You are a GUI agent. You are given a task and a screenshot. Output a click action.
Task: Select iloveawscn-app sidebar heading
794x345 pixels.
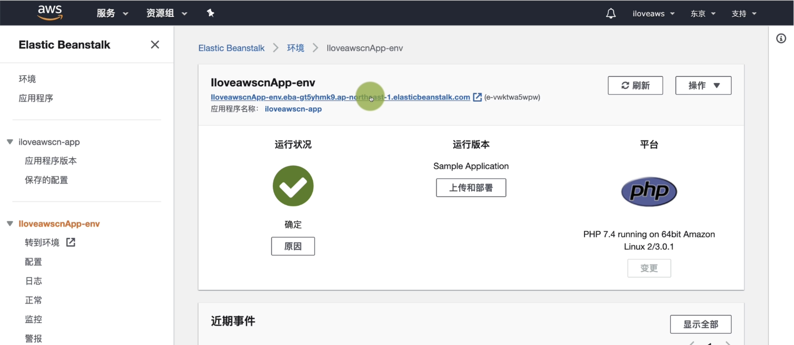pyautogui.click(x=49, y=142)
